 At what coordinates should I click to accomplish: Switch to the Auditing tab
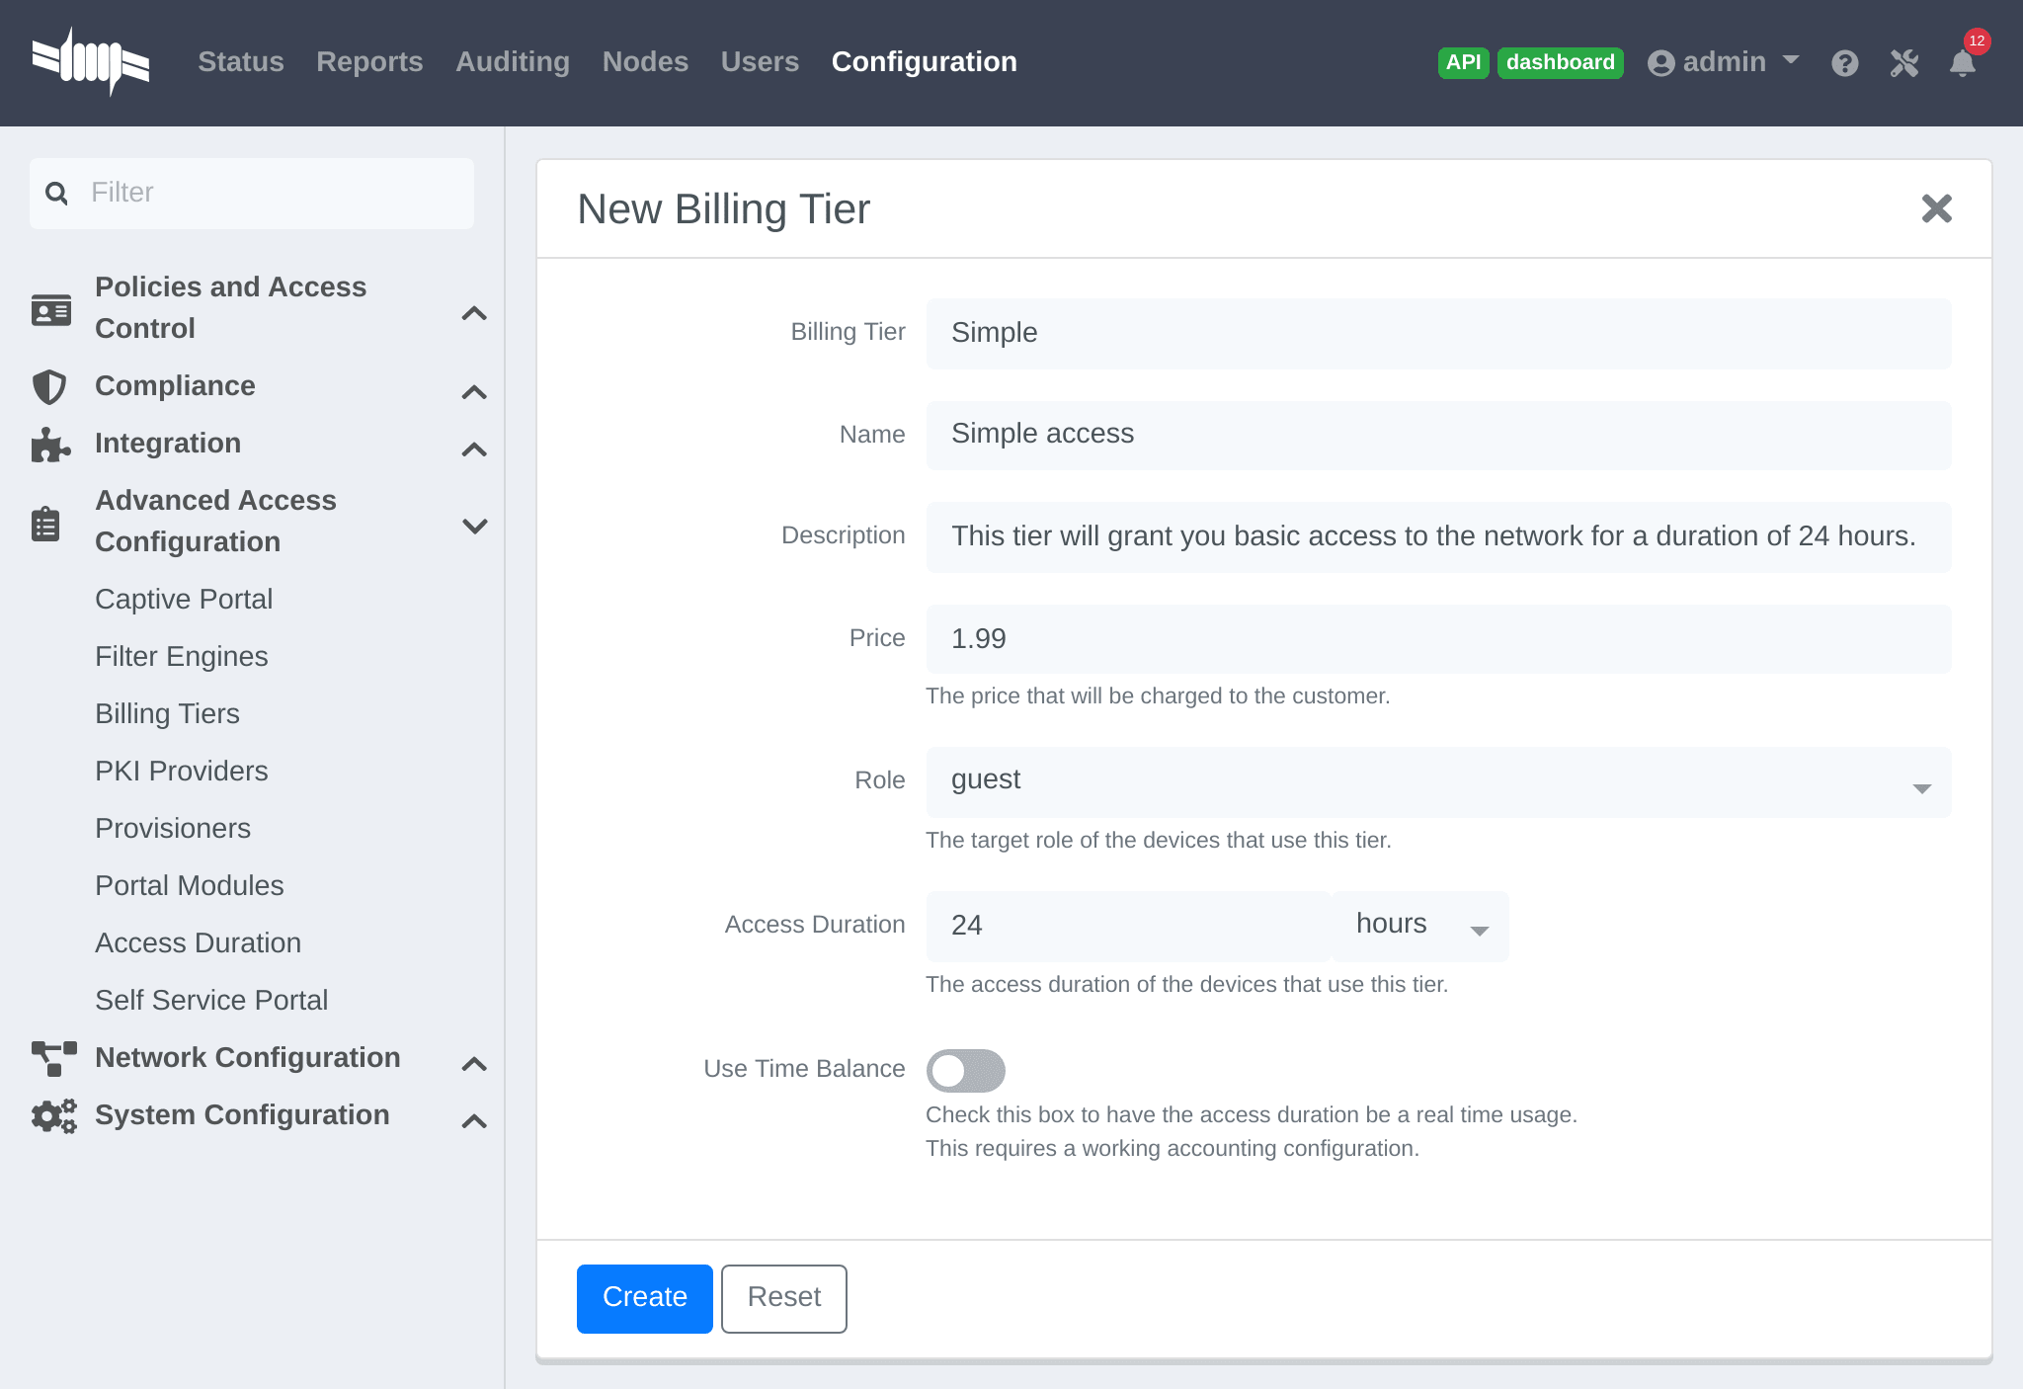512,62
